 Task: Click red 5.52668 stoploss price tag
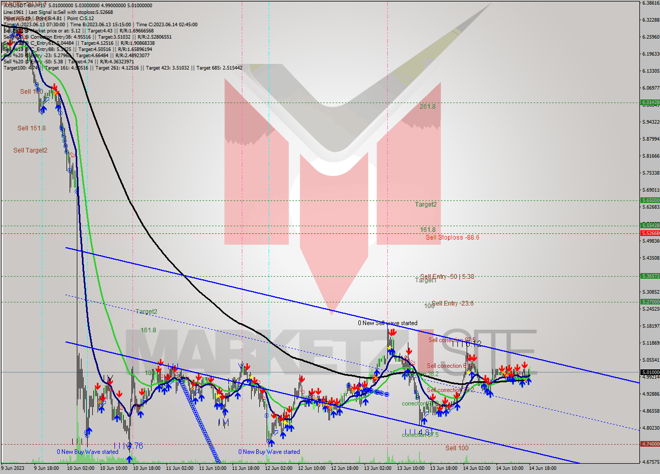tap(650, 233)
